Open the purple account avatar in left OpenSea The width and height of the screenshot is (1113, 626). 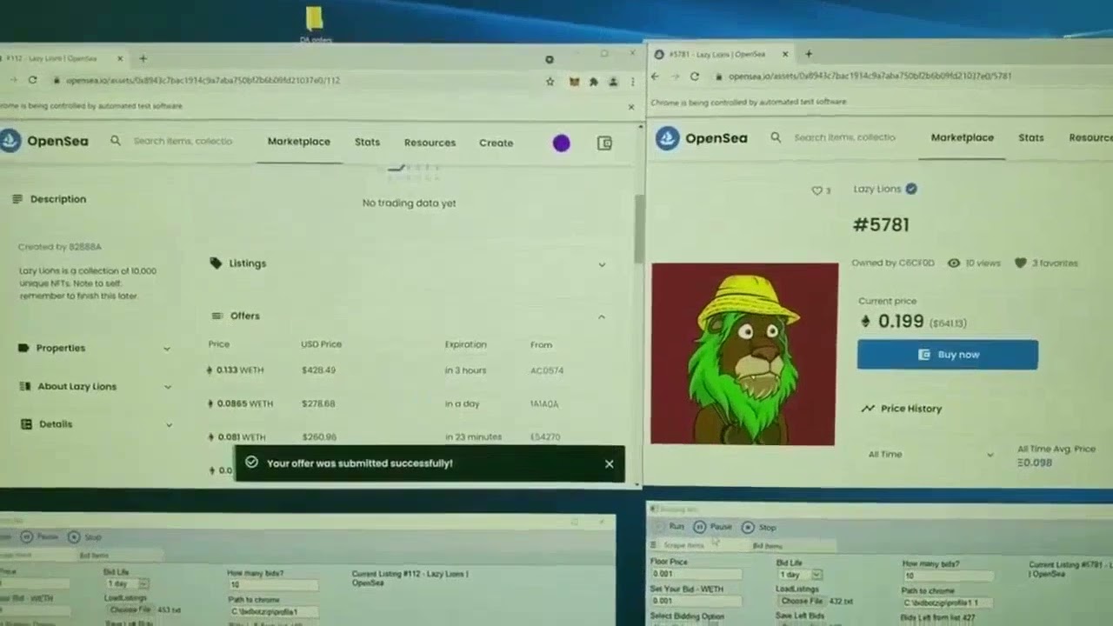click(x=561, y=143)
